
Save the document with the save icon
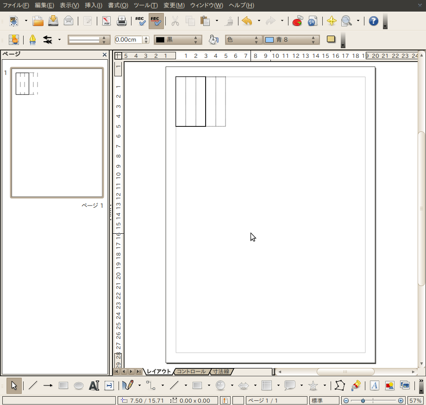[x=53, y=21]
